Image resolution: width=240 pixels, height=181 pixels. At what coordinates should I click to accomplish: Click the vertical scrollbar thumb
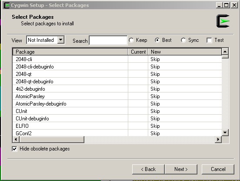225,57
